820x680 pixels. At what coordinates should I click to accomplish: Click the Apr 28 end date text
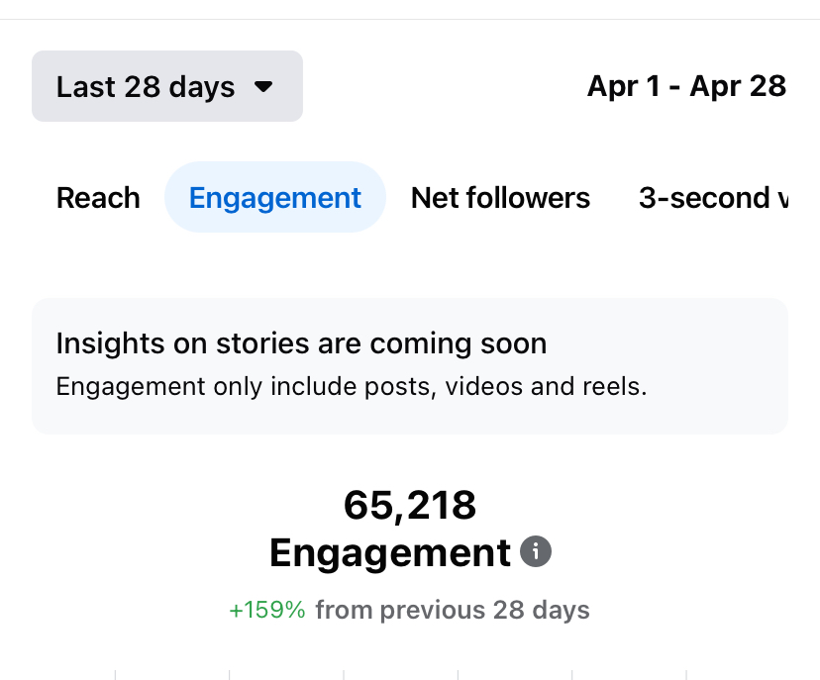coord(738,86)
